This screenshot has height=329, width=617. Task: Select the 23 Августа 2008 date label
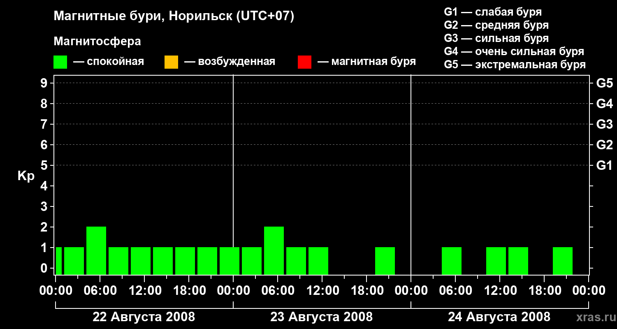point(321,317)
